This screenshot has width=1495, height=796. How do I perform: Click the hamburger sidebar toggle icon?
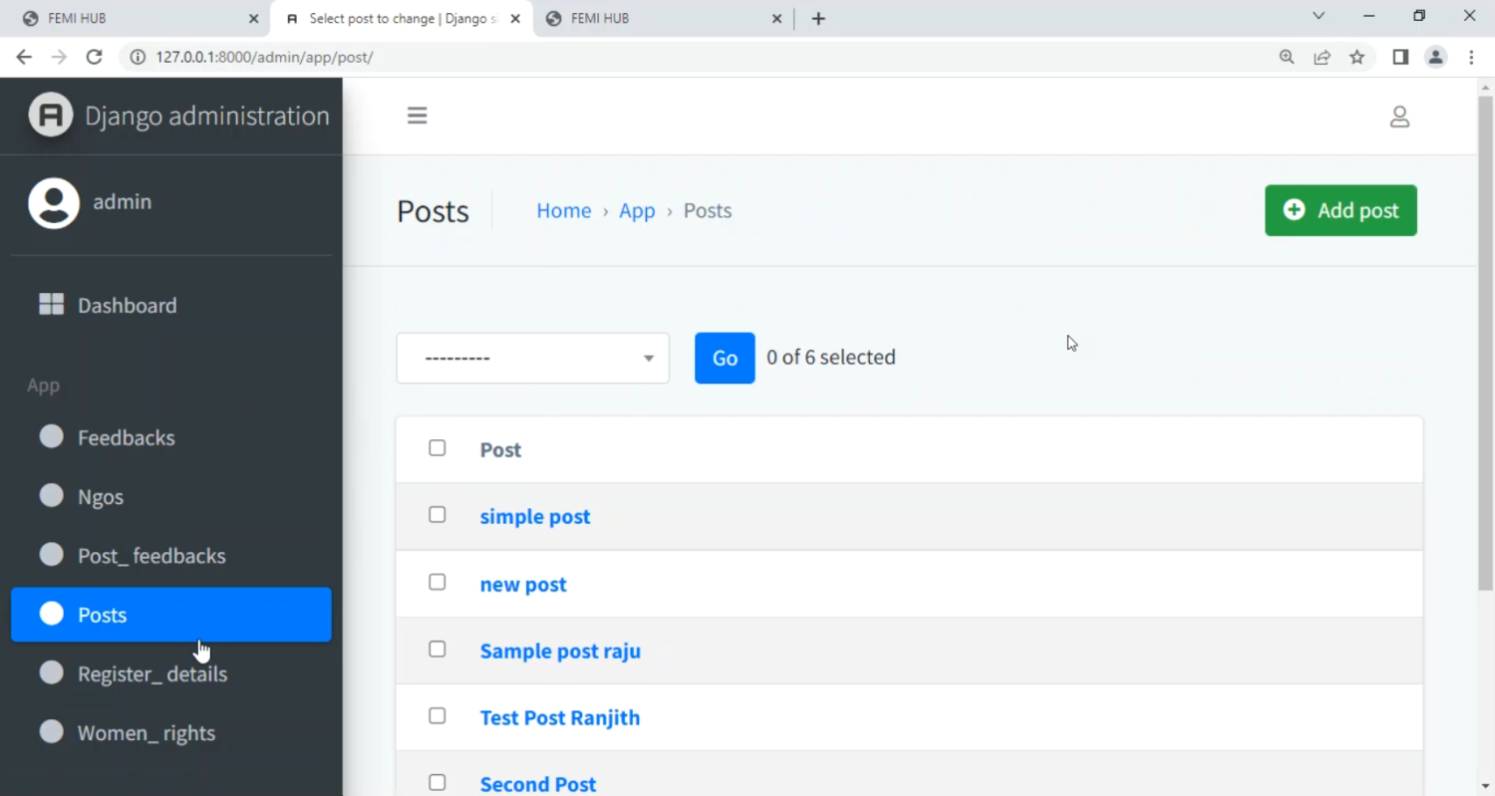click(x=417, y=116)
